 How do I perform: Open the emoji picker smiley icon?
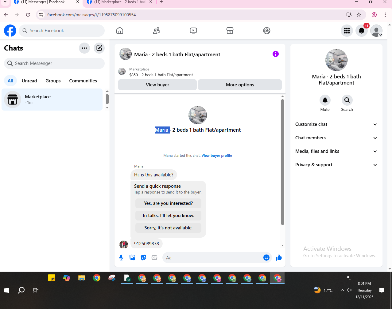tap(266, 258)
